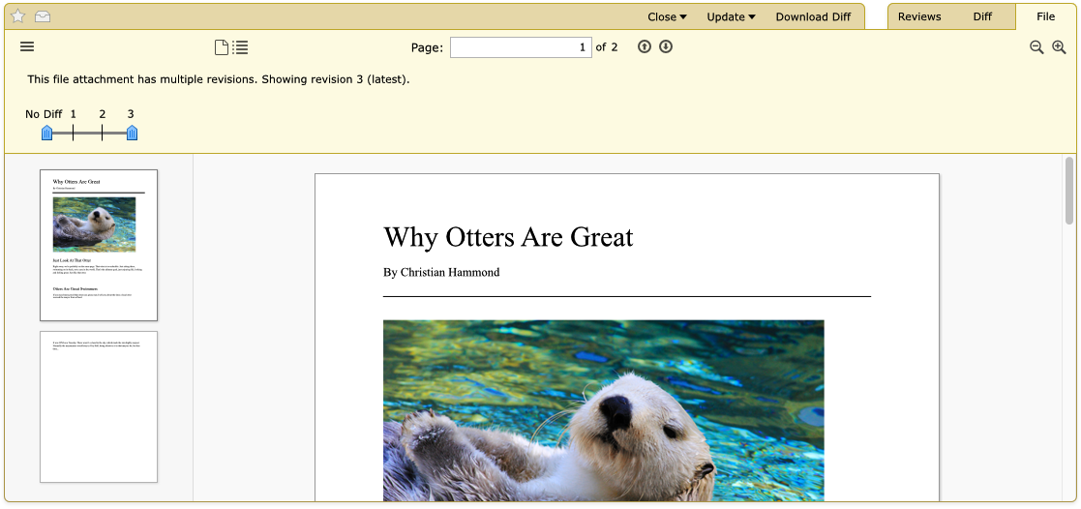Zoom in on the document
The height and width of the screenshot is (509, 1081).
pyautogui.click(x=1059, y=47)
